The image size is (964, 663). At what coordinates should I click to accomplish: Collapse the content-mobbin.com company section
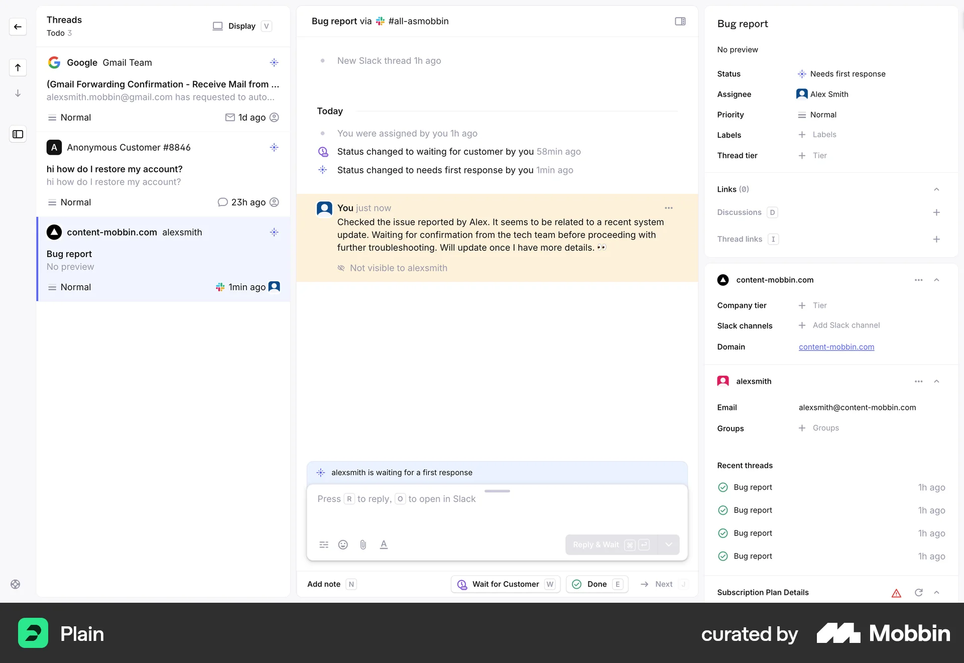[936, 280]
